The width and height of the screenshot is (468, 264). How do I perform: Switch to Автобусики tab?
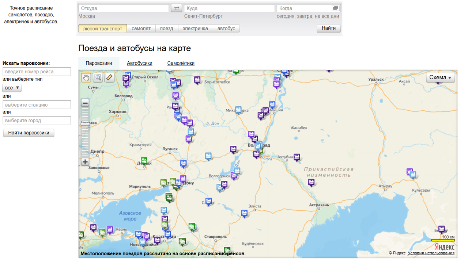[140, 63]
